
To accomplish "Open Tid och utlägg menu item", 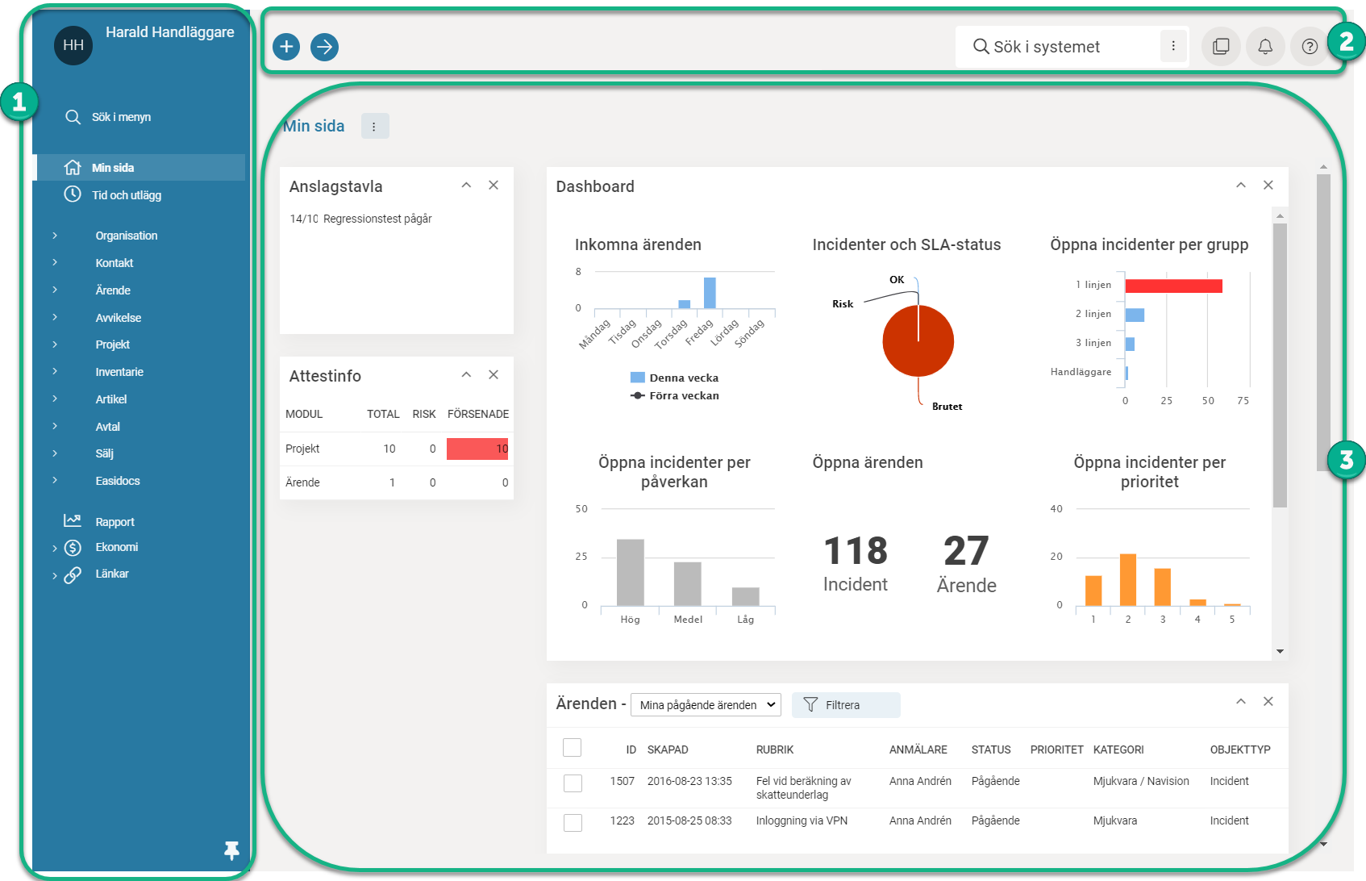I will [x=126, y=195].
